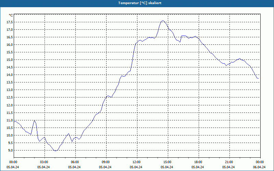274x171 pixels.
Task: Click the 10,5 temperature label
Action: click(x=10, y=128)
